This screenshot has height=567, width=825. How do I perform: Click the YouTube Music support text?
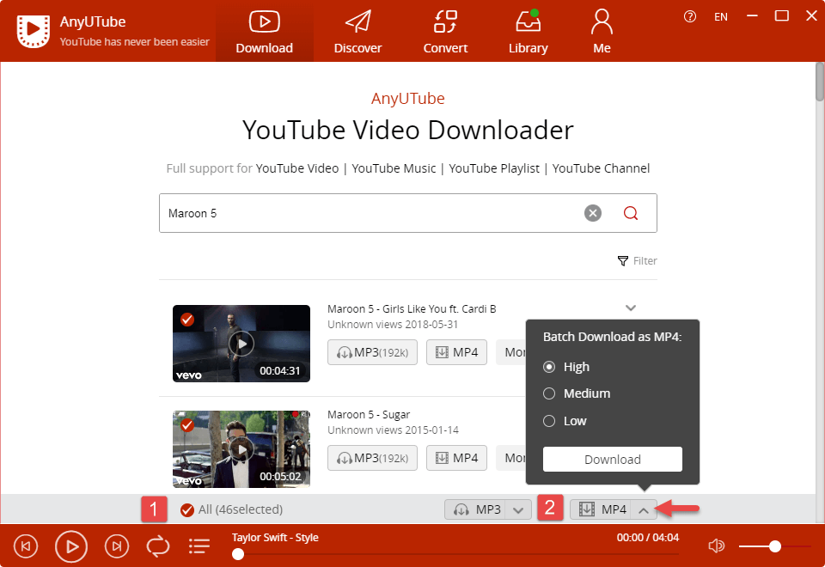tap(394, 168)
